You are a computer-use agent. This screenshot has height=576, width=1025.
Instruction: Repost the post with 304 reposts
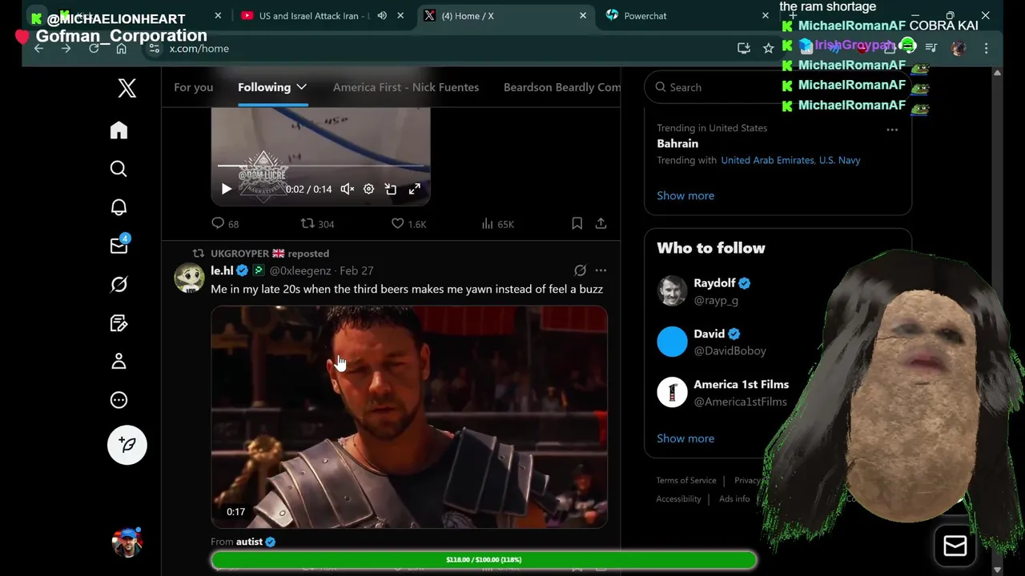(x=317, y=224)
